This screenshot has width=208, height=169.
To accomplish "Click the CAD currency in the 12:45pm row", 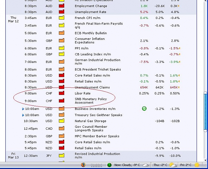I will [49, 128].
